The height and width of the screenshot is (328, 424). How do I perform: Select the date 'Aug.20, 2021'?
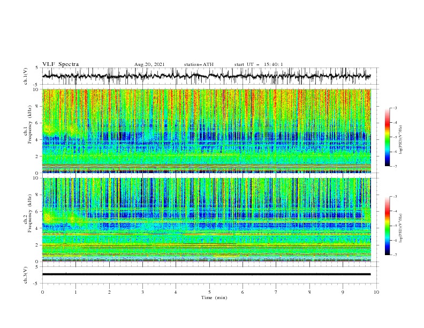(149, 64)
